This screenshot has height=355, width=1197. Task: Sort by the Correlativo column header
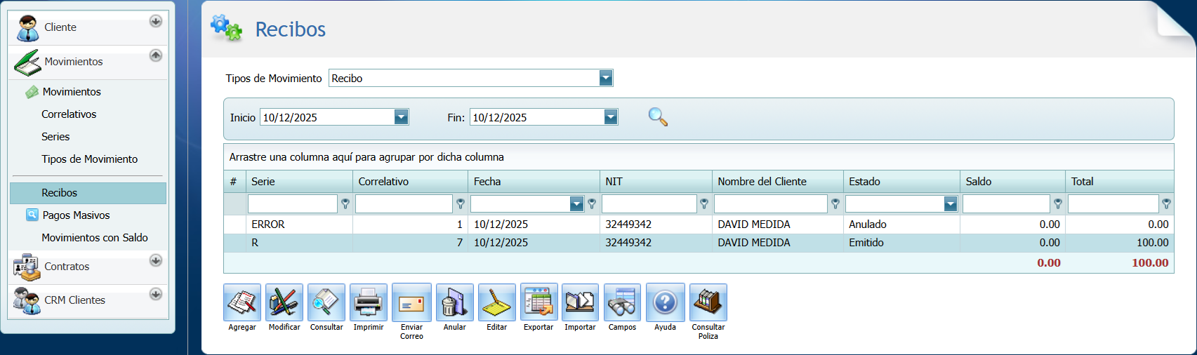[410, 181]
